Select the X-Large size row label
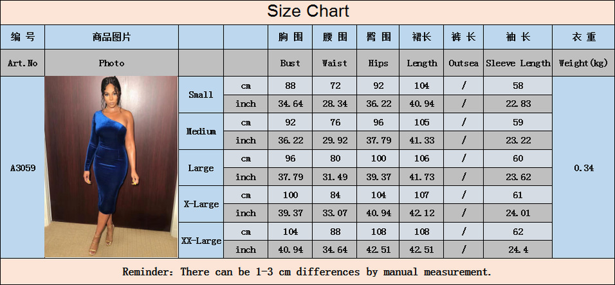 point(201,204)
